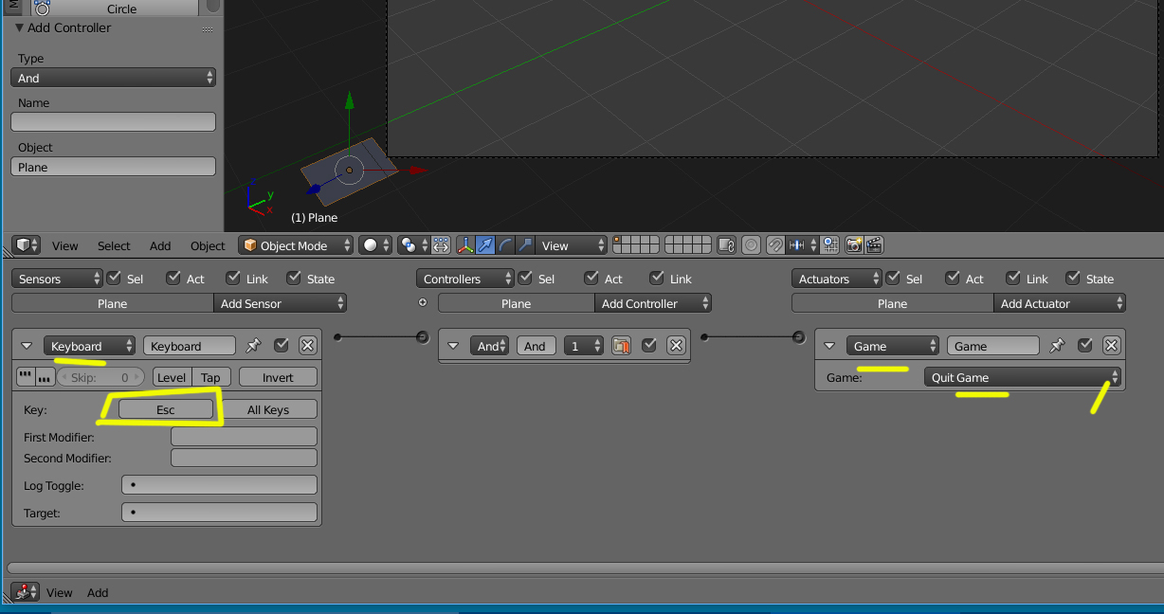1164x614 pixels.
Task: Remove the Keyboard sensor with X icon
Action: pyautogui.click(x=307, y=346)
